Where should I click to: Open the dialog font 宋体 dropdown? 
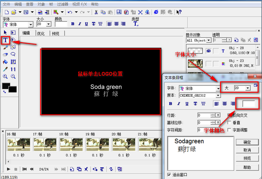(218, 88)
